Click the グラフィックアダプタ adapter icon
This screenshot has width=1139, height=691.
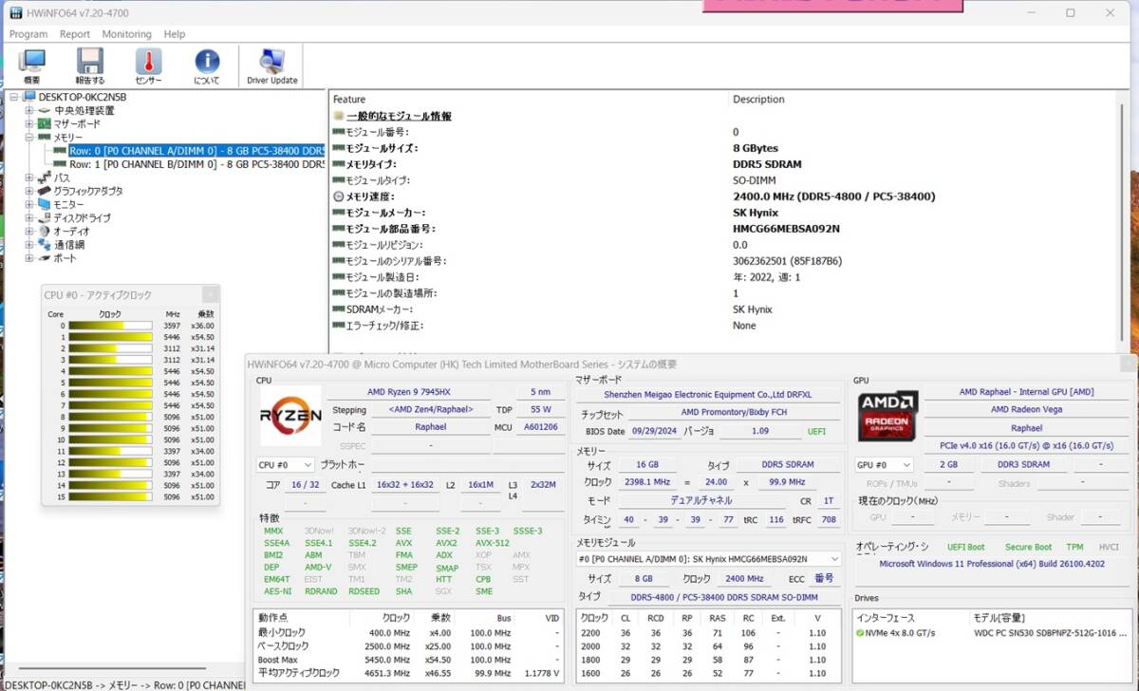45,191
